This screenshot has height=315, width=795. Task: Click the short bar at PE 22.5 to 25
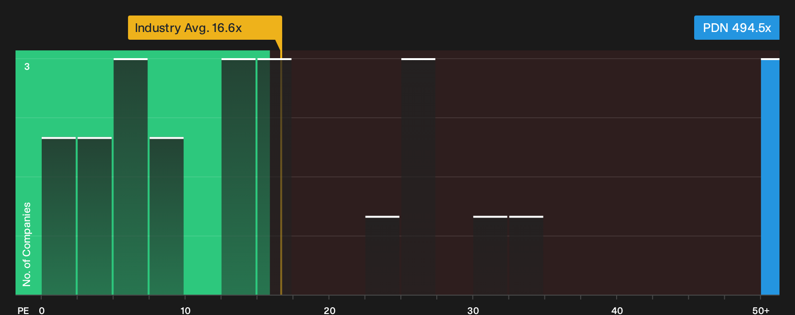click(x=382, y=255)
